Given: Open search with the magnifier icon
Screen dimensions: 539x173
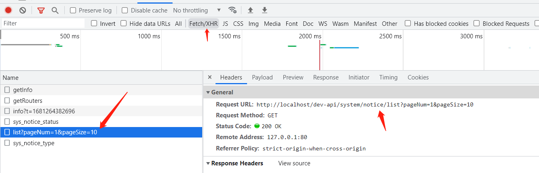Looking at the screenshot, I should (x=55, y=10).
